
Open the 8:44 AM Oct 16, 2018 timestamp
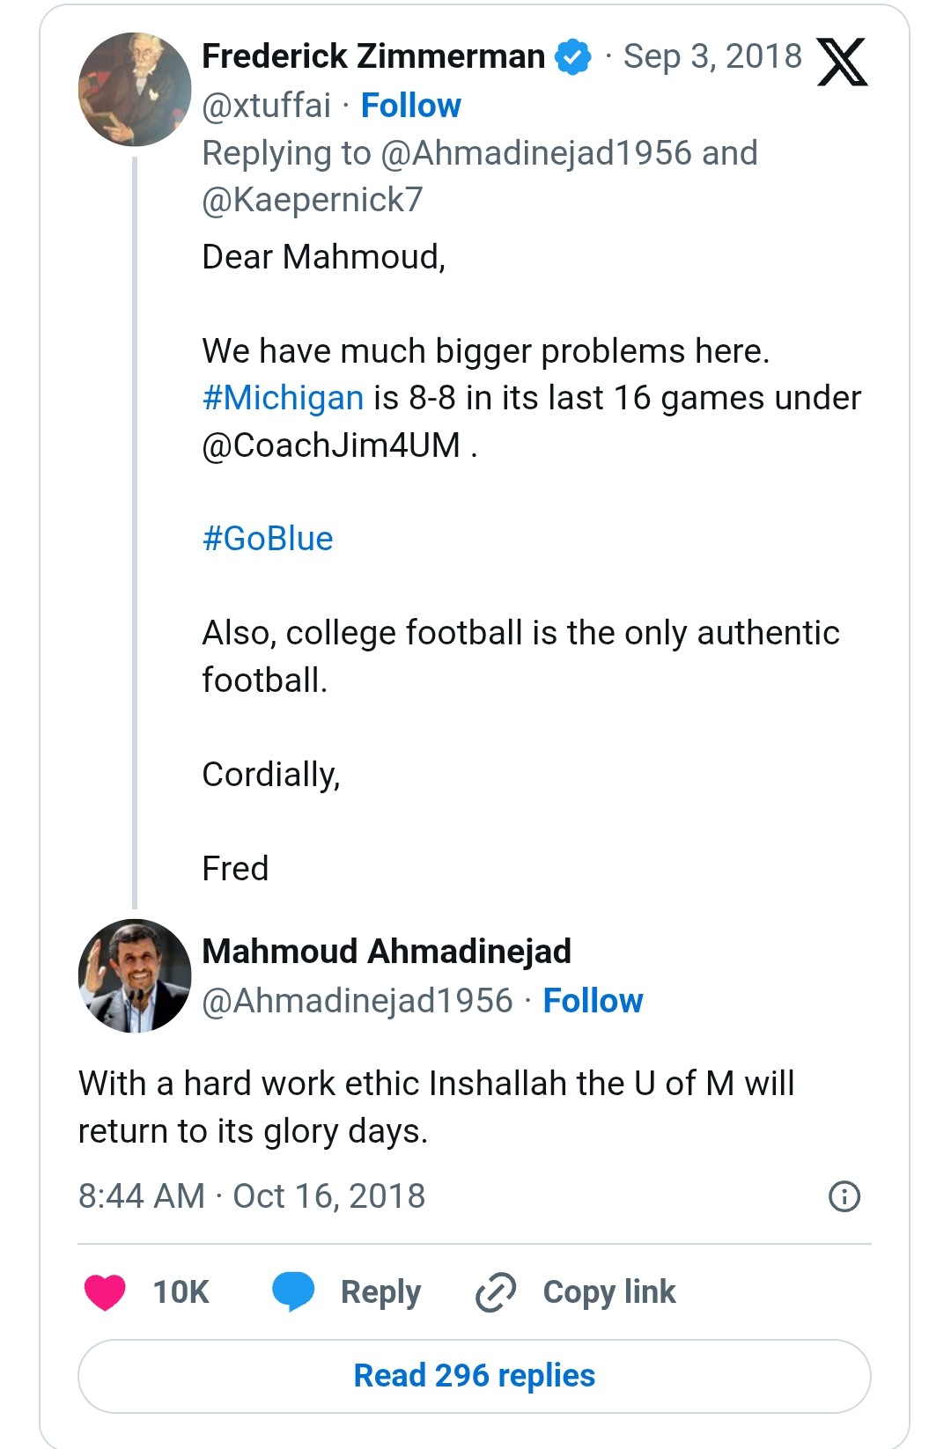click(252, 1196)
